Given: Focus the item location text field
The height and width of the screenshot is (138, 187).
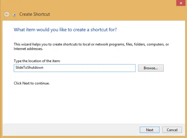Looking at the screenshot, I should point(75,68).
